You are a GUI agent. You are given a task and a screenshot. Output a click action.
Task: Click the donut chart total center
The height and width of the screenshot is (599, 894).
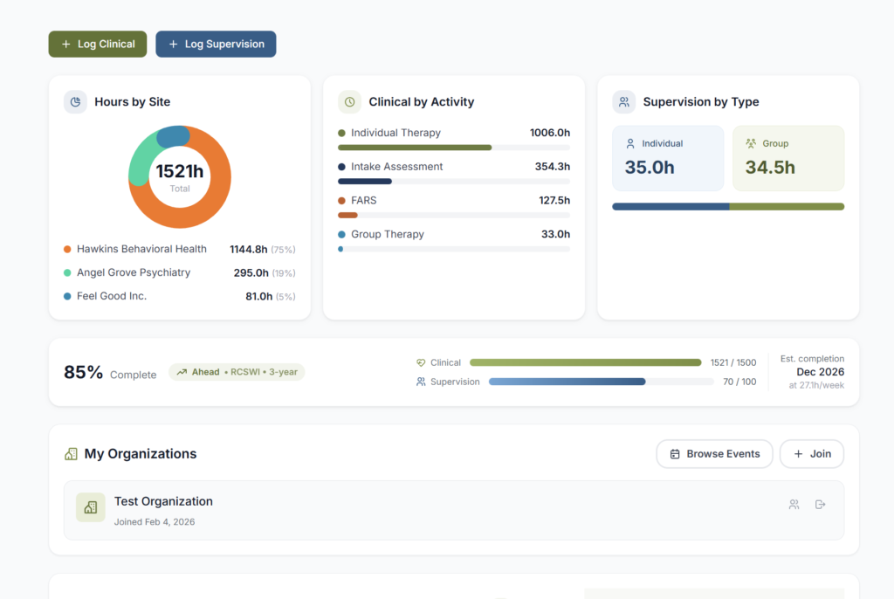(180, 176)
